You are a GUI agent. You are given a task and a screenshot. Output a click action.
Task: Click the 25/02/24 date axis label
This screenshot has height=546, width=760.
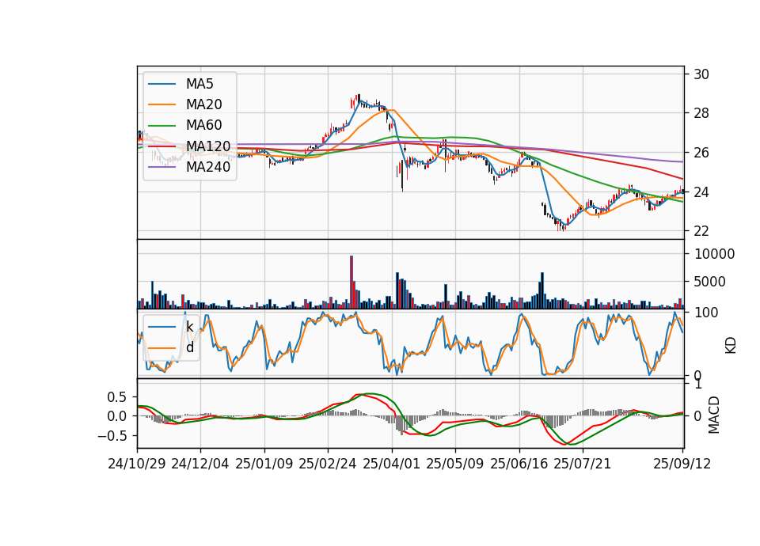pos(328,464)
